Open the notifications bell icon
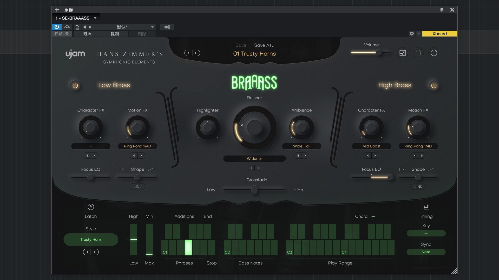499x280 pixels. click(418, 53)
